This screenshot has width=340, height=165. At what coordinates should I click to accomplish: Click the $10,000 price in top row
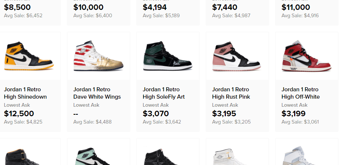point(88,7)
